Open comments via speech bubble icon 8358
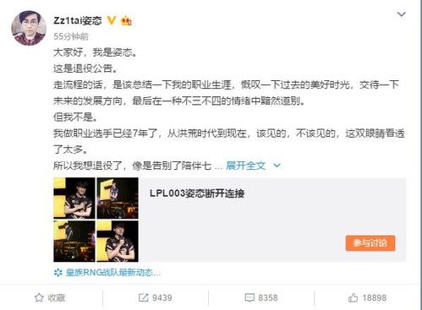Screen dimensions: 422x310 249,297
